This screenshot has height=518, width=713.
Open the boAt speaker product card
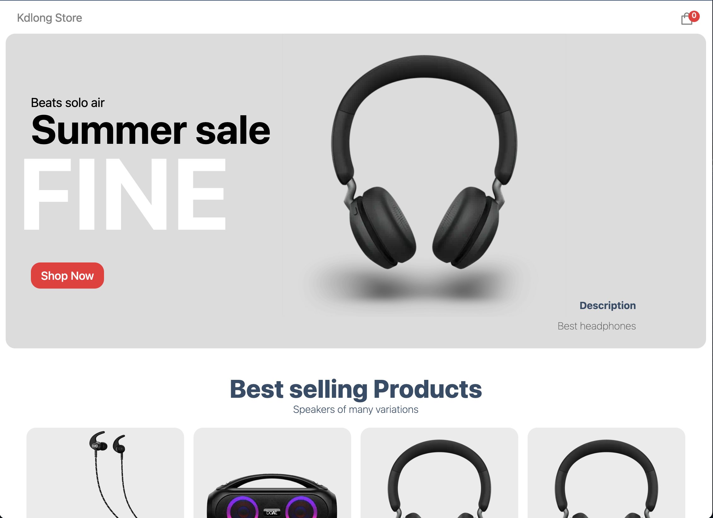coord(272,473)
